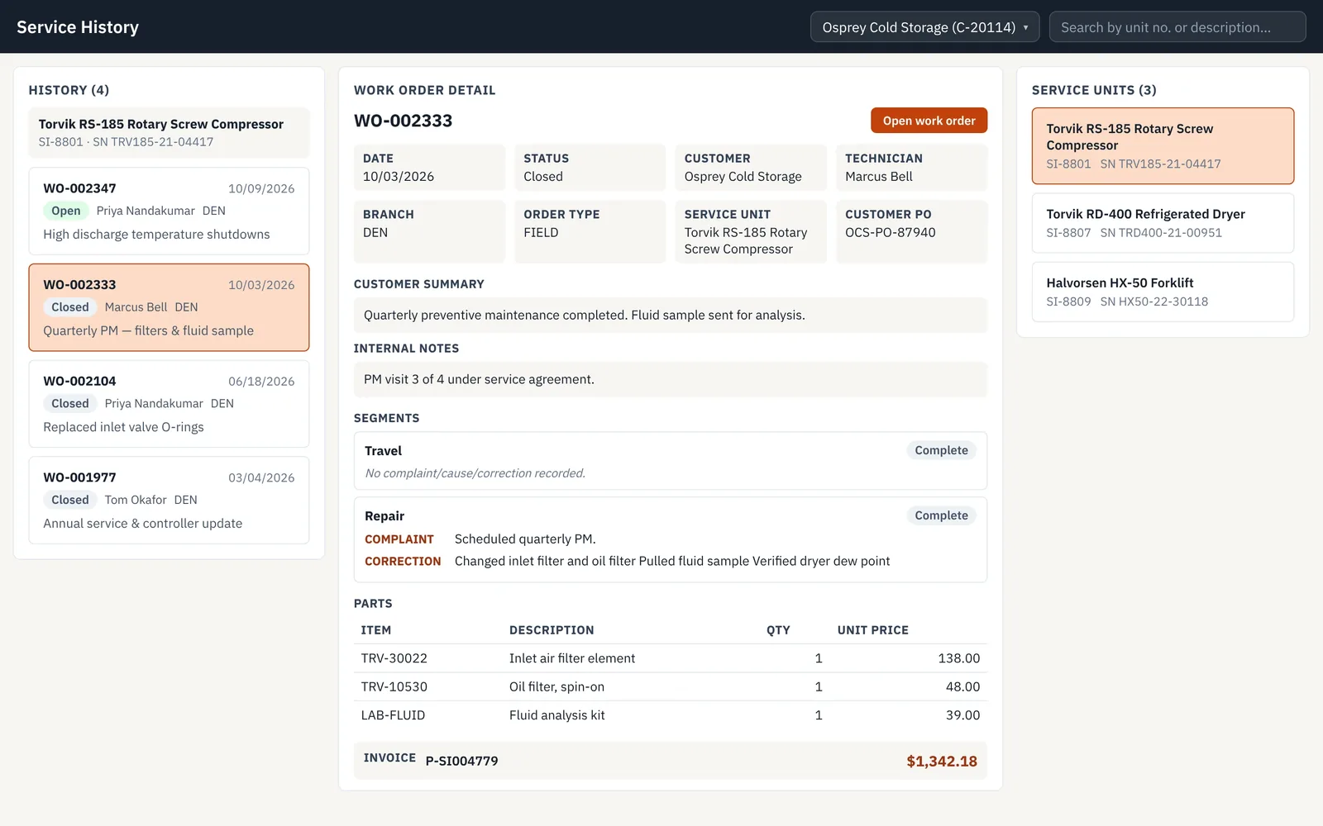
Task: Click the history header unit Torvik RS-185 SI-8801
Action: pyautogui.click(x=169, y=132)
